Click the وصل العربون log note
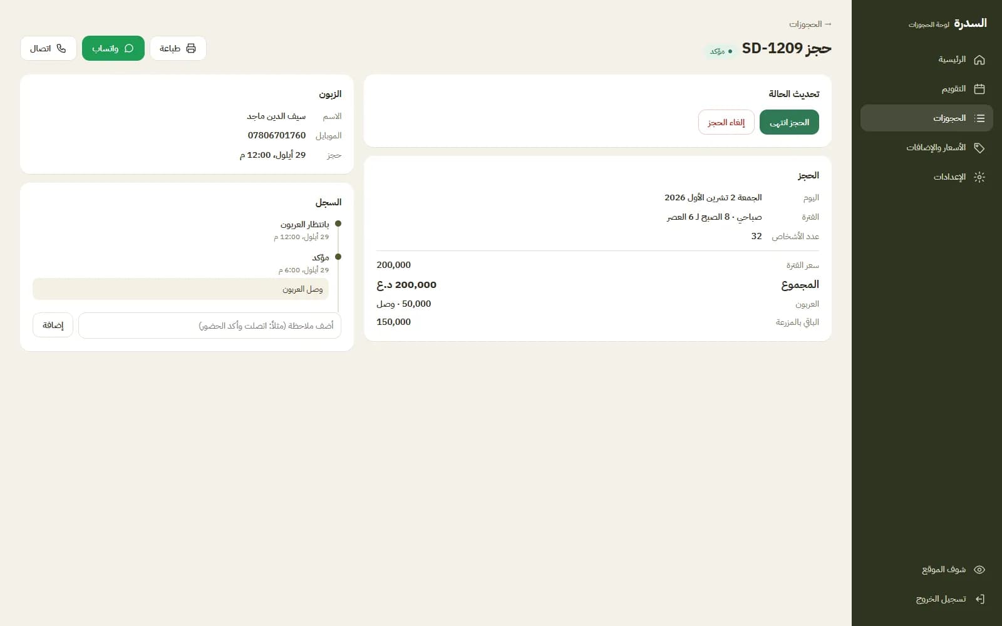Image resolution: width=1002 pixels, height=626 pixels. tap(180, 289)
